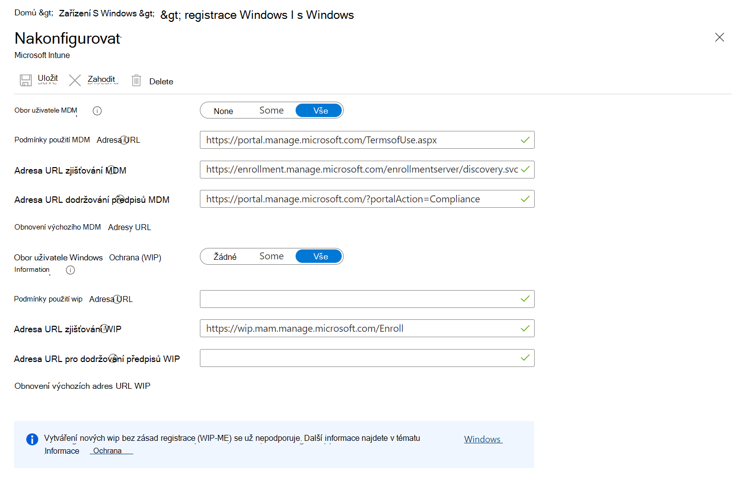Click the Nakonfigurovat page title
This screenshot has height=481, width=740.
coord(67,38)
